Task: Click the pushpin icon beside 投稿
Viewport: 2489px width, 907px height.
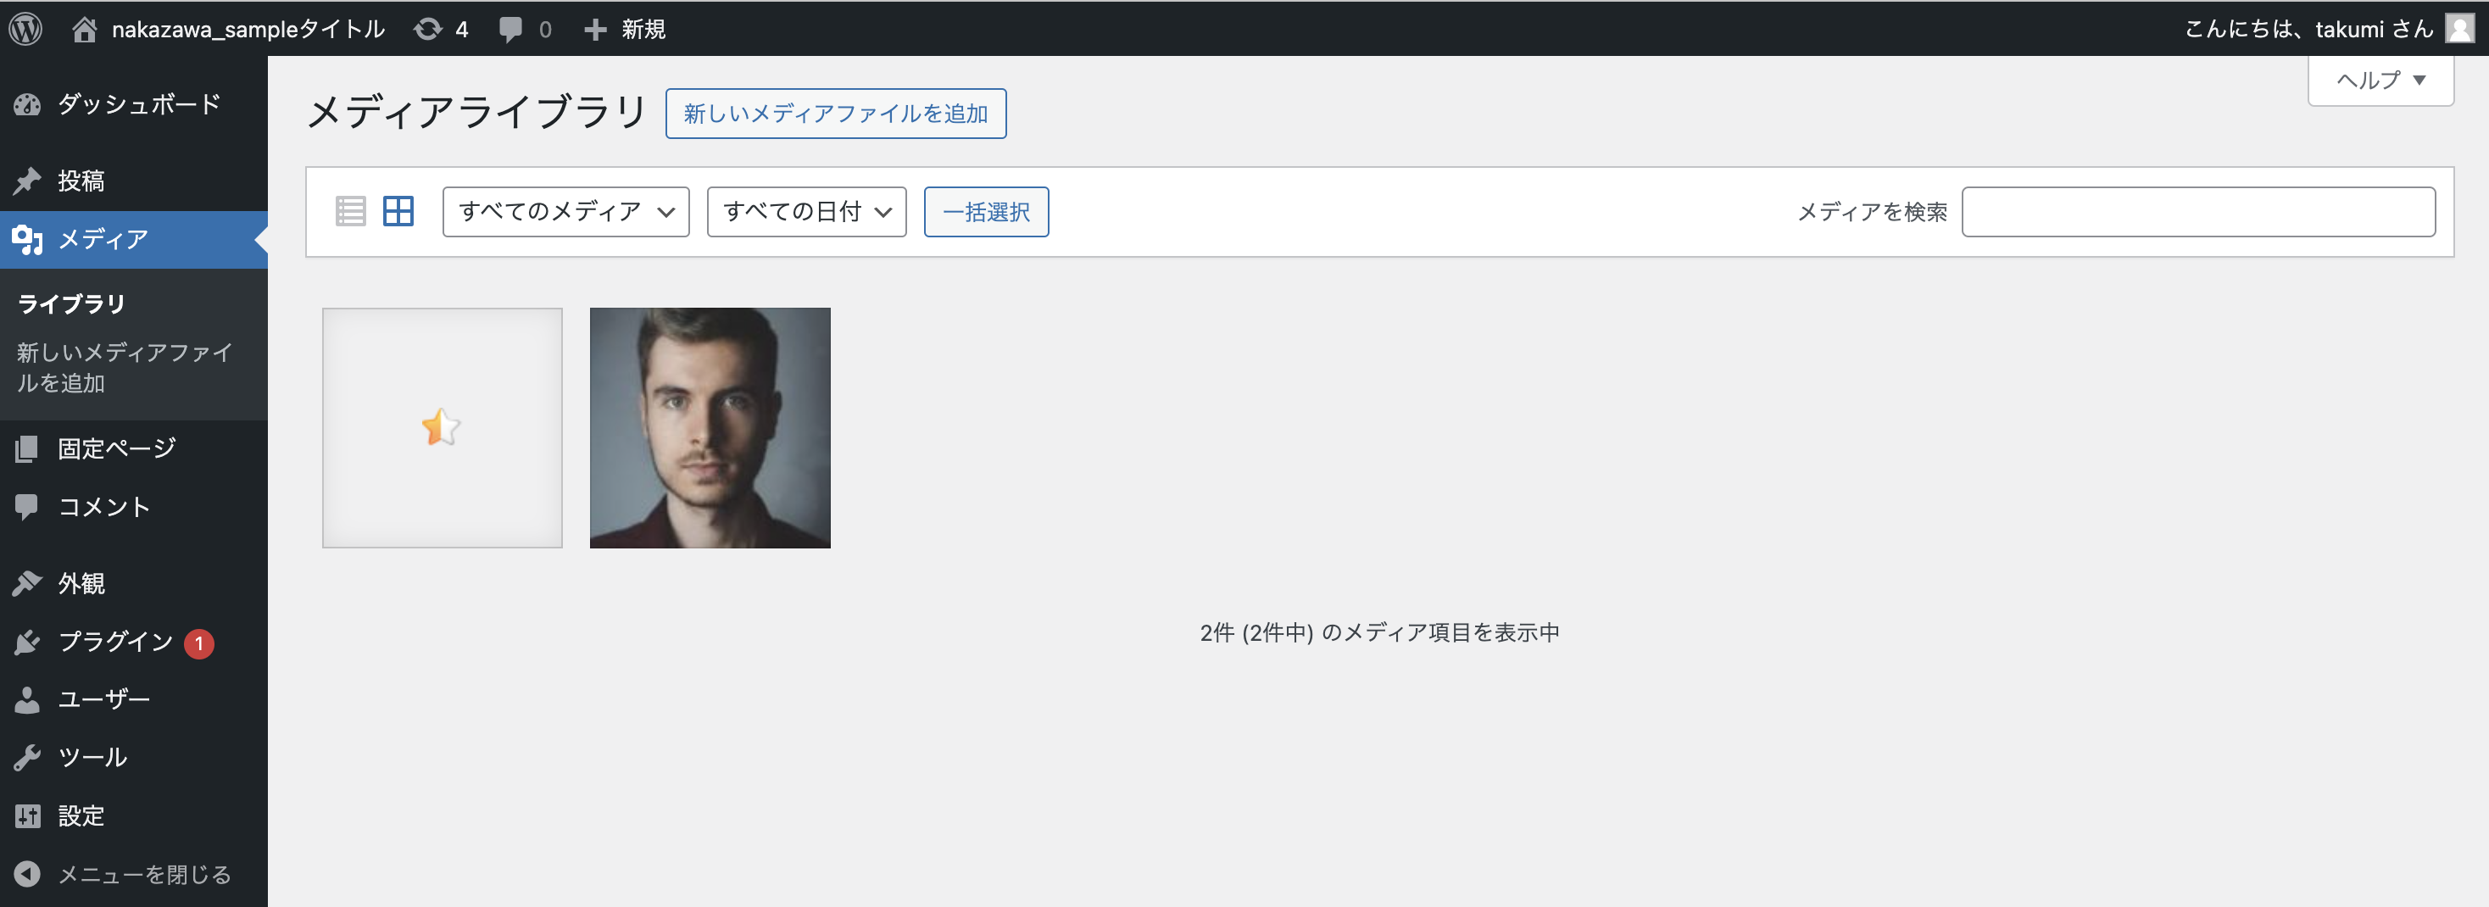Action: click(27, 181)
